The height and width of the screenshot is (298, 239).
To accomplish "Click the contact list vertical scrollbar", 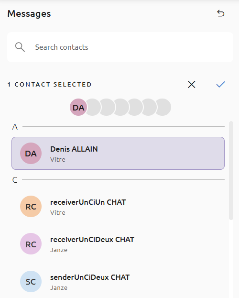I will point(231,170).
